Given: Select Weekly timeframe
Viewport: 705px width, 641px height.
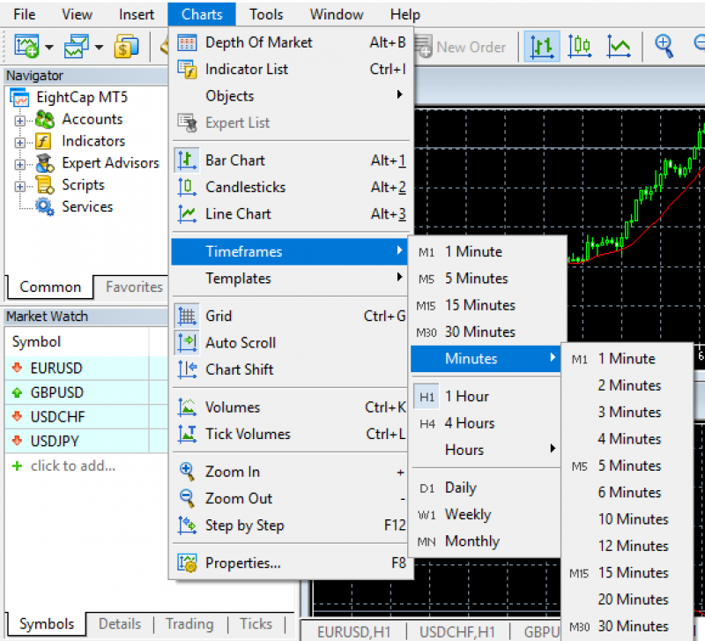Looking at the screenshot, I should tap(486, 514).
